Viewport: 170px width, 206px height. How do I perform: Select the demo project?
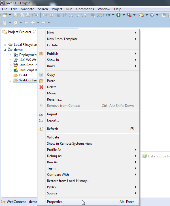pyautogui.click(x=18, y=50)
